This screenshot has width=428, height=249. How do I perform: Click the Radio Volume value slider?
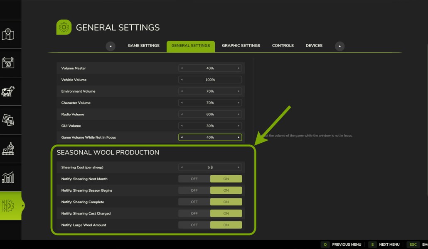click(210, 114)
